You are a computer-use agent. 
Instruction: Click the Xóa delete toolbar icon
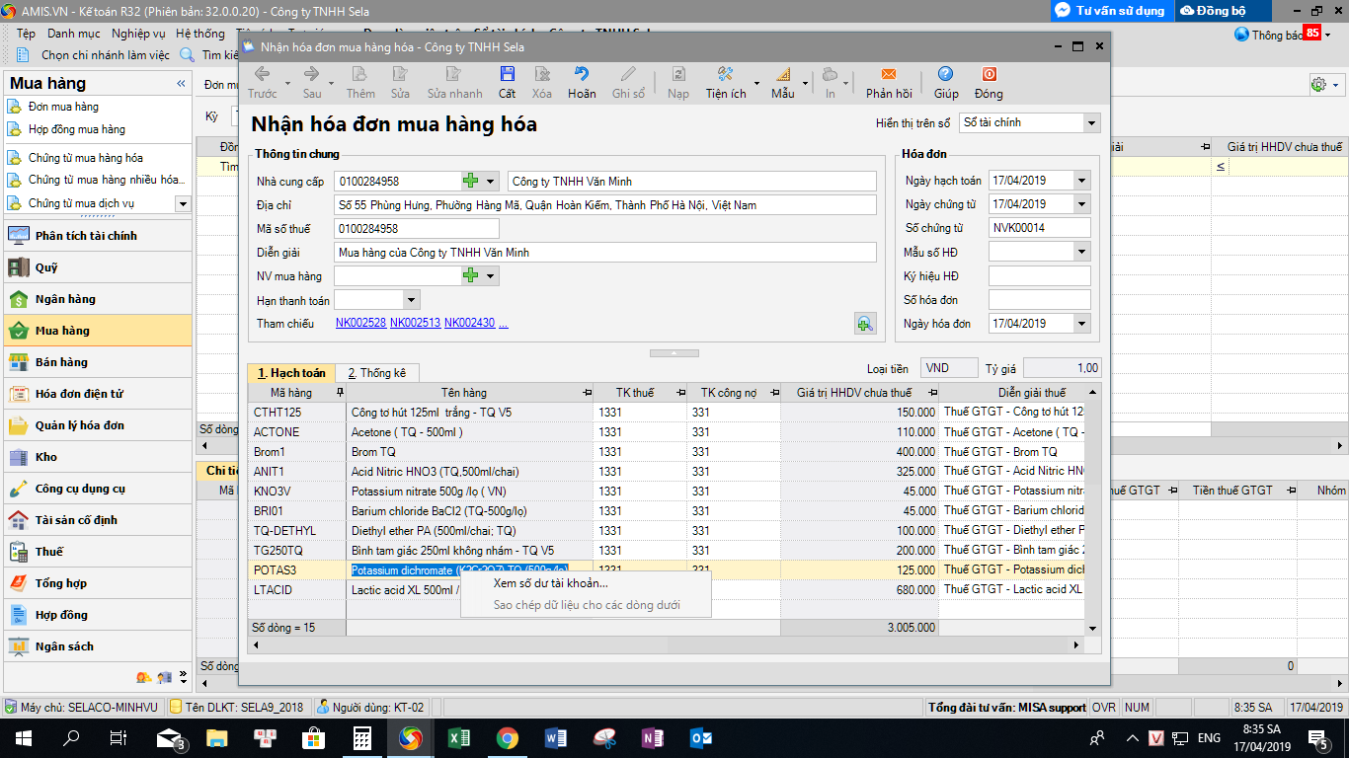[542, 74]
